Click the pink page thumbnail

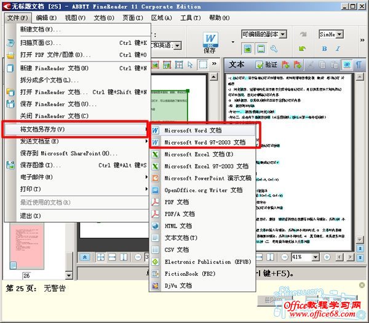point(27,245)
